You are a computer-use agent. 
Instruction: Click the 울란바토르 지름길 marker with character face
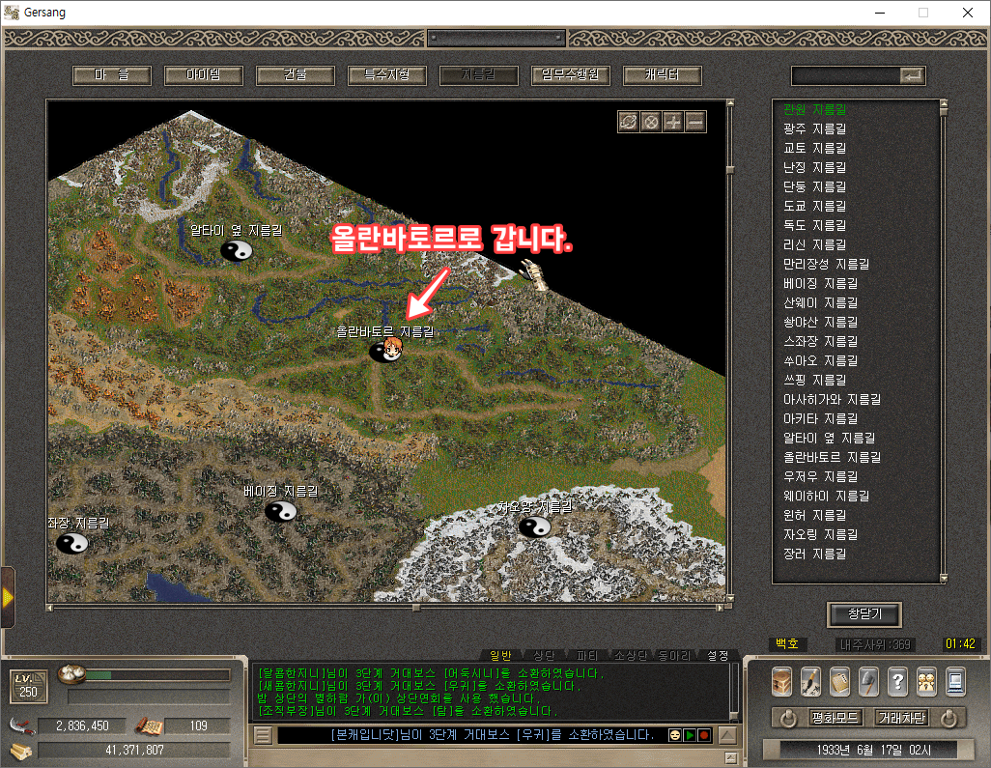tap(386, 350)
